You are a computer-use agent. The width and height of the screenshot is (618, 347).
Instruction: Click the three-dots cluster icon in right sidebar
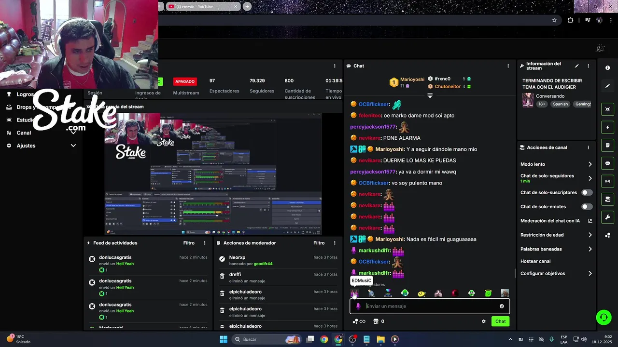[607, 235]
